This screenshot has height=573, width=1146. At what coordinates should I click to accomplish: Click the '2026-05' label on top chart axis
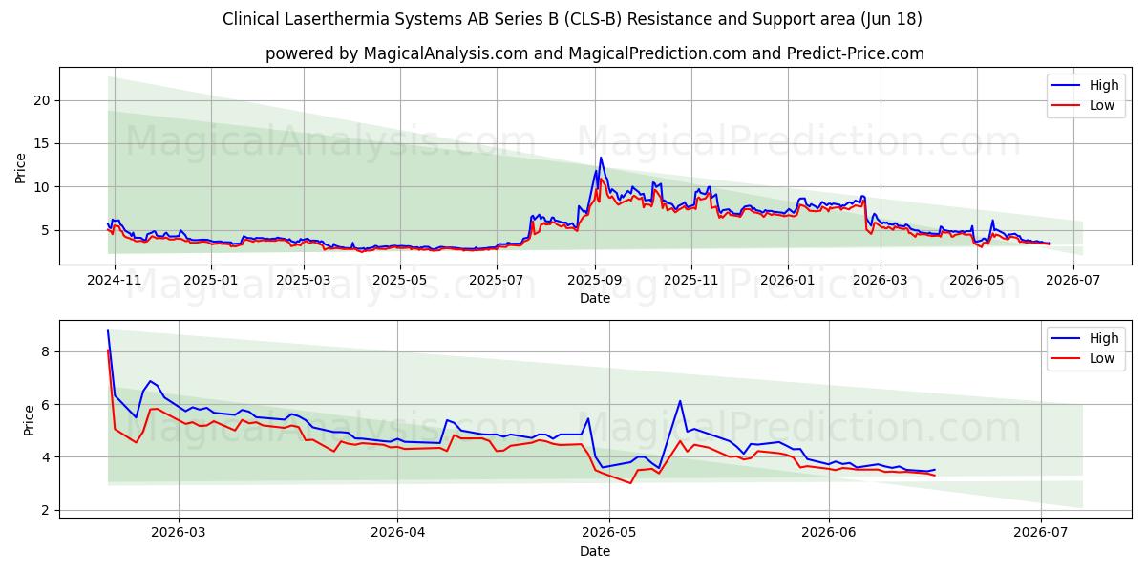(x=976, y=281)
